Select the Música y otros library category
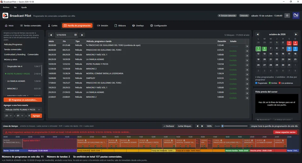 [11, 60]
